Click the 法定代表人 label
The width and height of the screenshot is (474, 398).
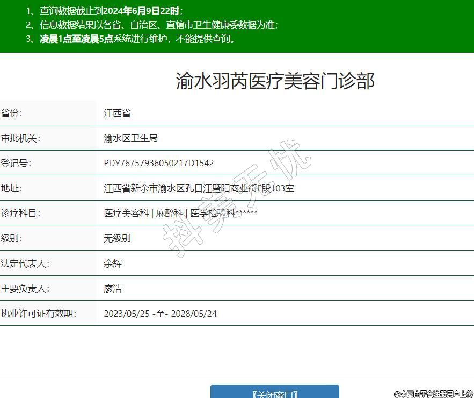tap(25, 264)
